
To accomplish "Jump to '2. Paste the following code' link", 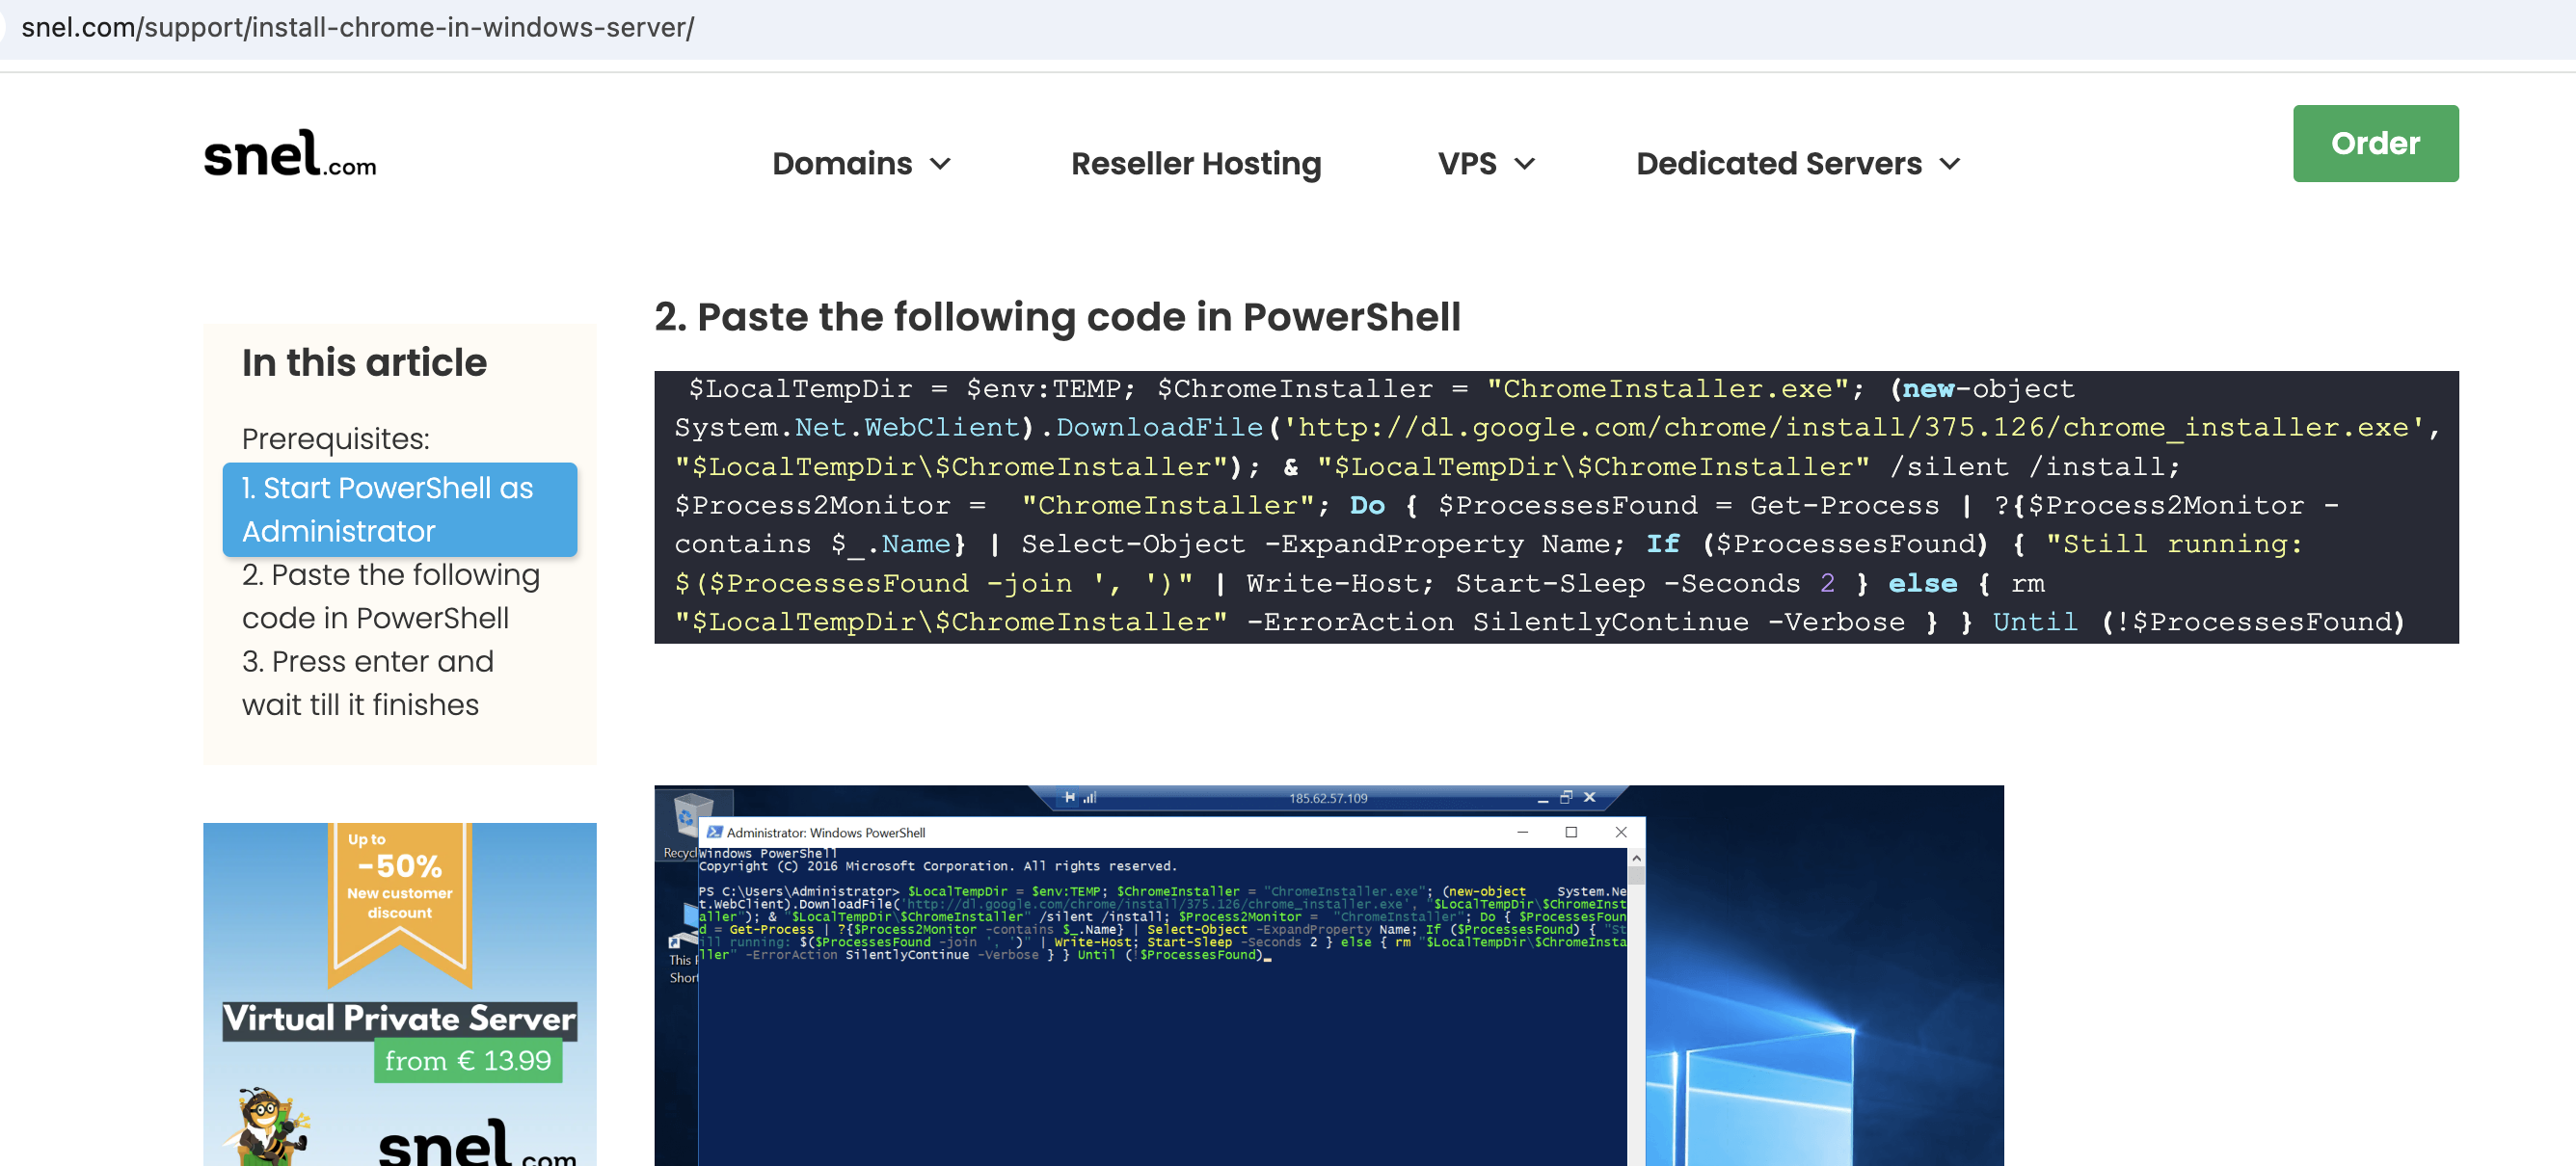I will [x=391, y=596].
